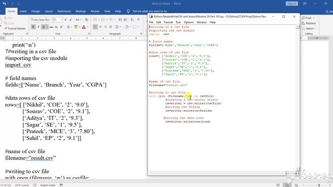Apply yellow text highlight color
The height and width of the screenshot is (187, 333).
tap(75, 27)
